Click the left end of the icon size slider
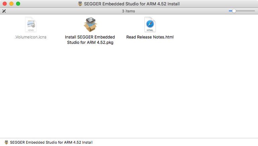 click(230, 11)
